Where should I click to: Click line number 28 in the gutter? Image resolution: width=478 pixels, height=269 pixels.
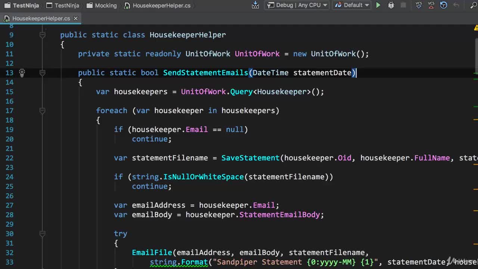pos(9,215)
